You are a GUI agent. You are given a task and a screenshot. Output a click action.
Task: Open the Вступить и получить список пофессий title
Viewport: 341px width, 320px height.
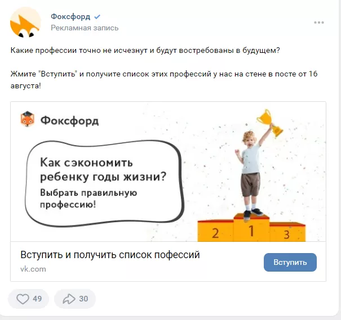(x=110, y=255)
